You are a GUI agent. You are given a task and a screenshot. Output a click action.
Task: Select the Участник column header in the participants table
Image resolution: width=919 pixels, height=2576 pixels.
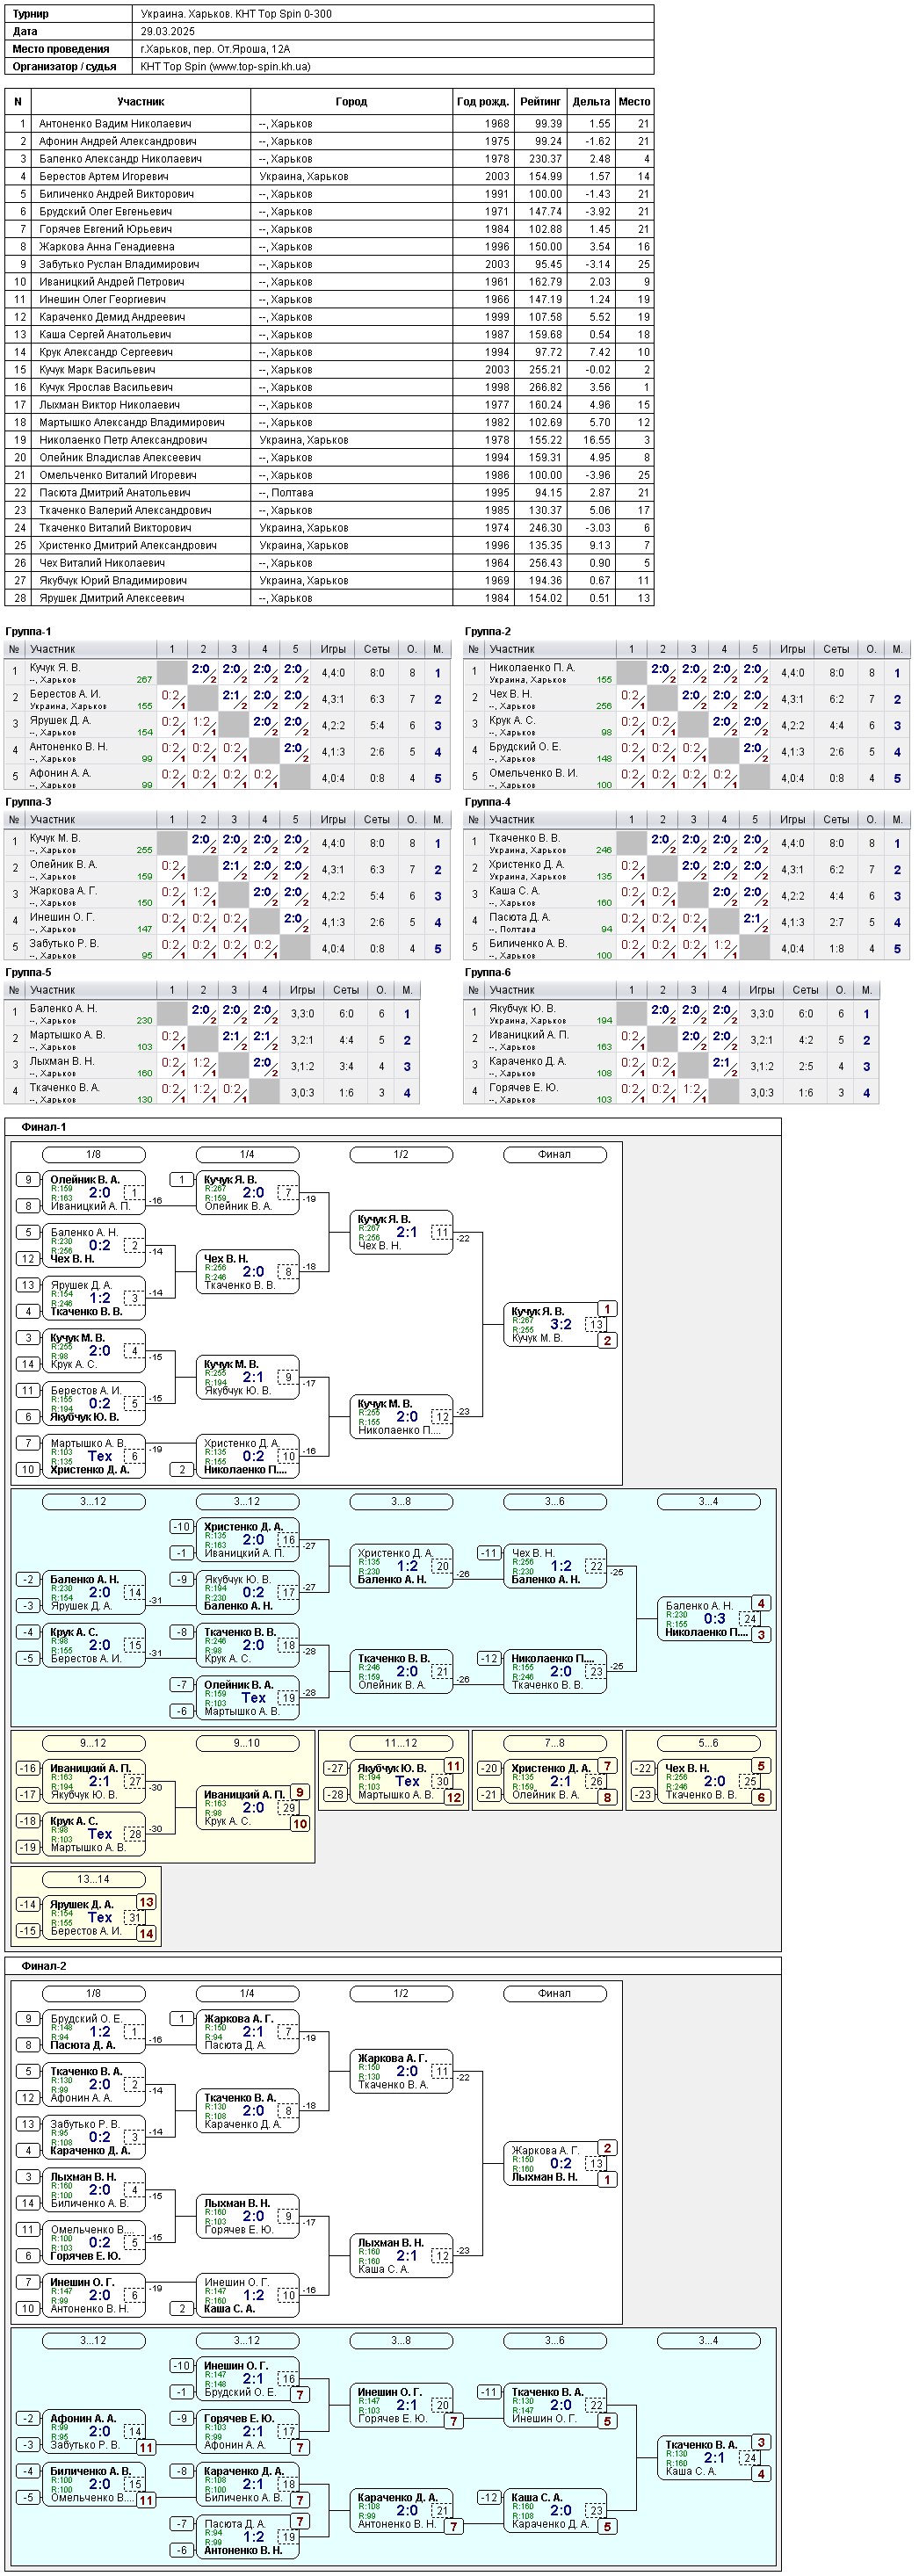(x=141, y=101)
